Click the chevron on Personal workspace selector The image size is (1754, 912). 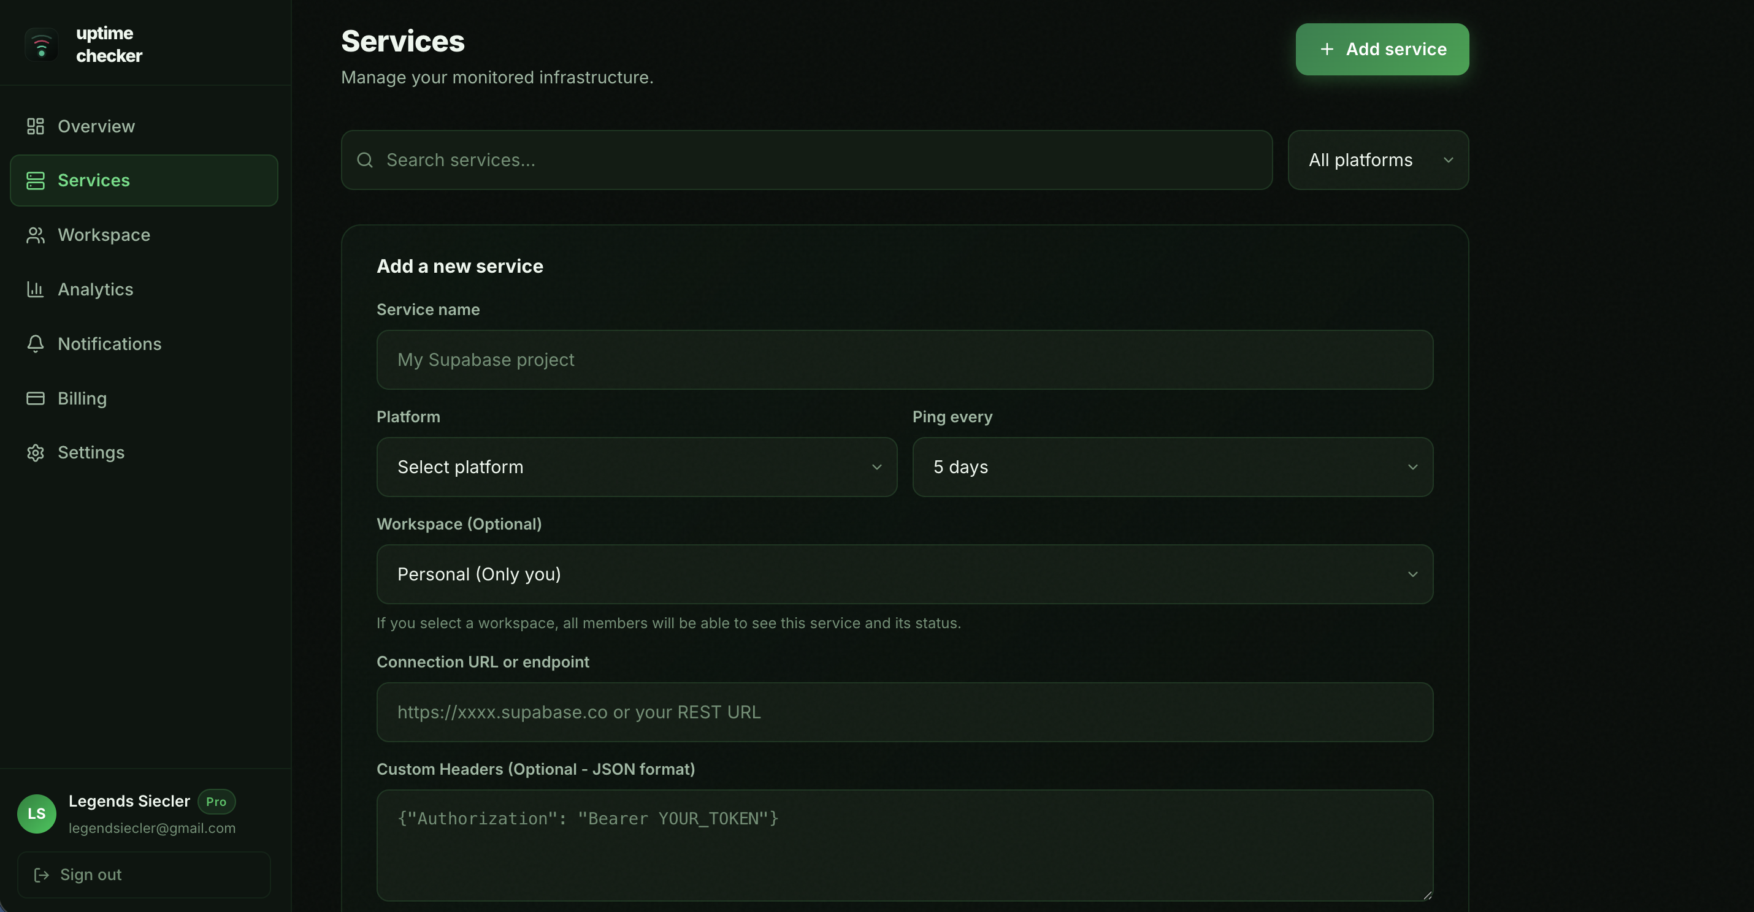(1413, 574)
